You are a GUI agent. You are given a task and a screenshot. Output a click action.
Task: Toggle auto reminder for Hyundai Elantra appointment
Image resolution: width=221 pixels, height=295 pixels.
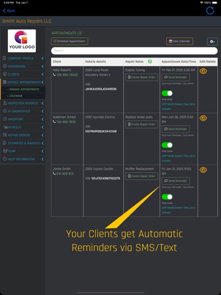167,145
